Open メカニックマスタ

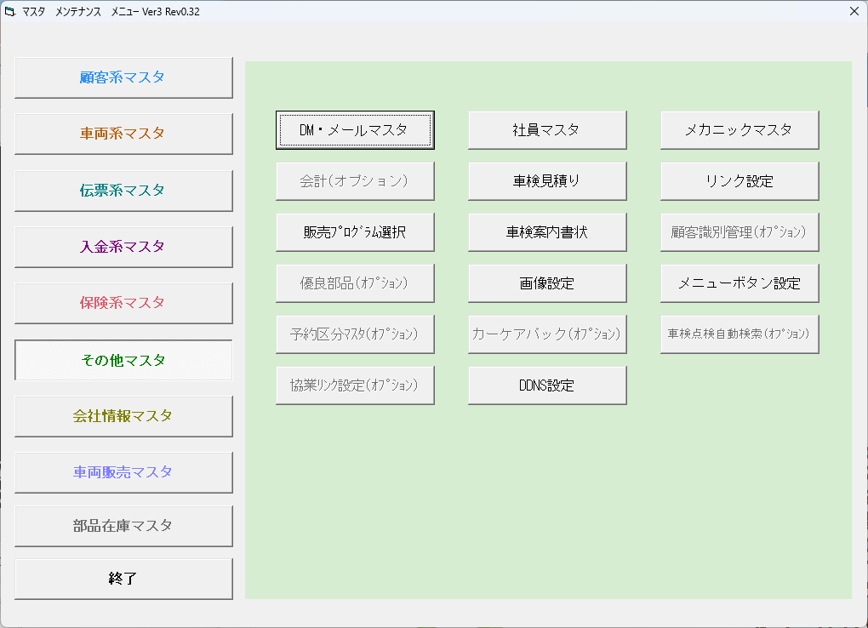coord(740,130)
